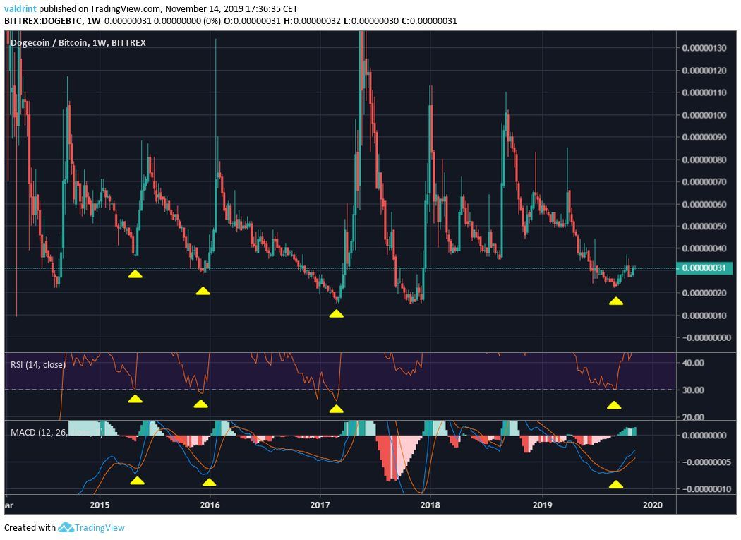Screen dimensions: 741x540
Task: Select the yellow triangle marker near the 2016 dip
Action: point(204,289)
